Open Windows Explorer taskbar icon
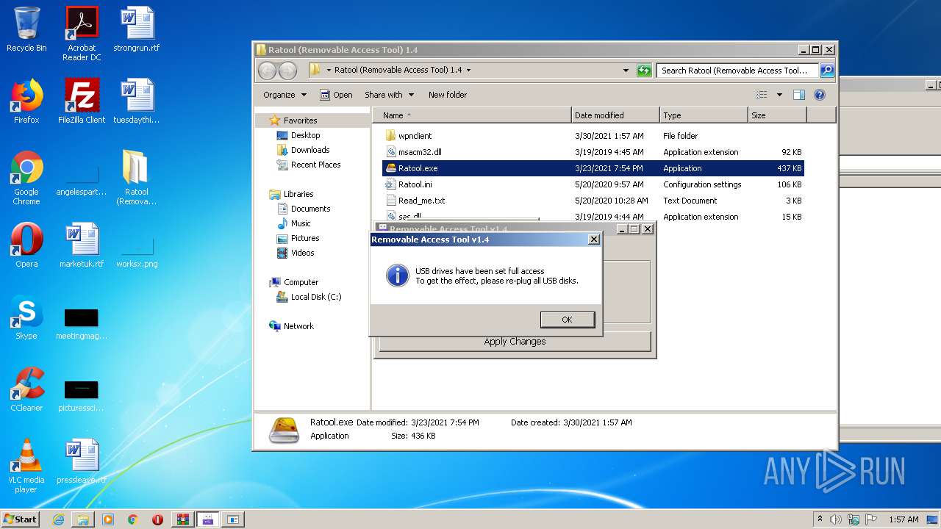The height and width of the screenshot is (529, 941). (83, 519)
